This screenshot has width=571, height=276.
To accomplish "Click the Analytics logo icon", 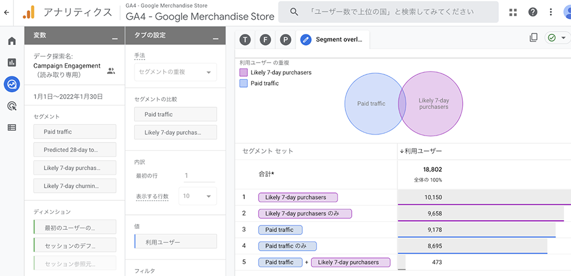I will [x=29, y=12].
